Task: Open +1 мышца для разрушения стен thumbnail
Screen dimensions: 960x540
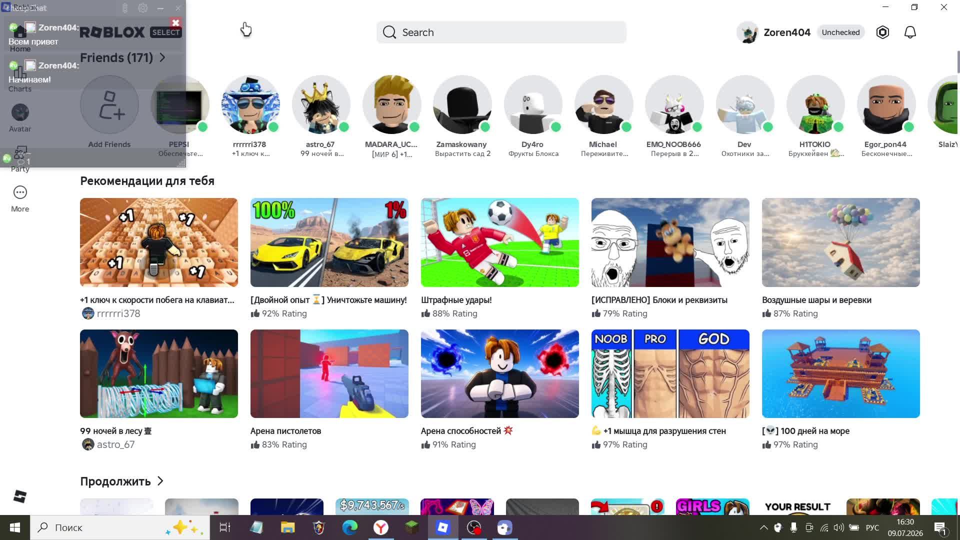Action: (670, 373)
